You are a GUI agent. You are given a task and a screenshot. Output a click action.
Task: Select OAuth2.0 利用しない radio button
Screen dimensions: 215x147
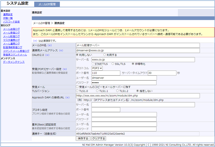[x=77, y=55]
